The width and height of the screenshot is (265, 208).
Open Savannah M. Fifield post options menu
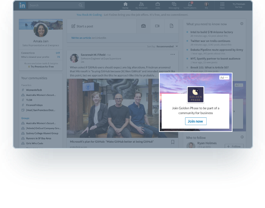pos(172,54)
